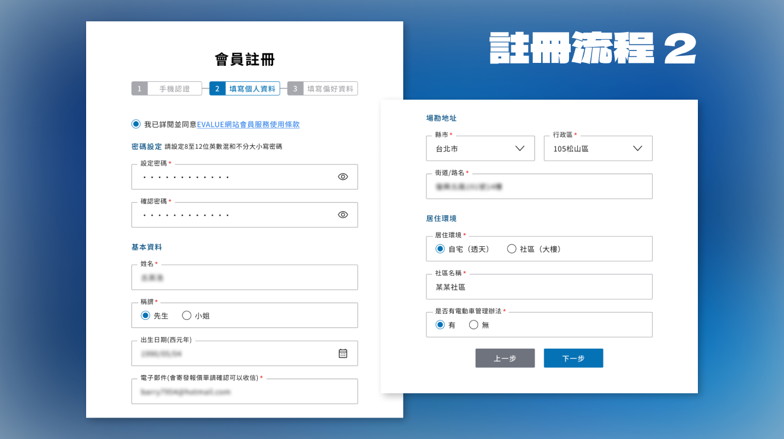
Task: Select 無 for 電動車管理辦法
Action: pos(473,325)
